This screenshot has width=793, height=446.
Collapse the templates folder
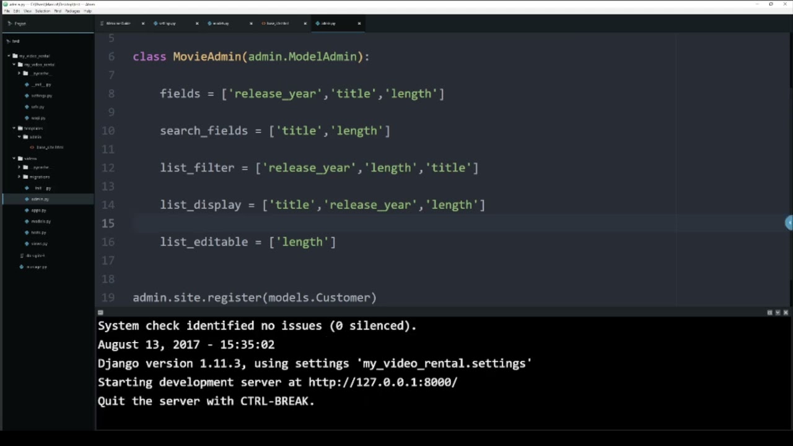pos(14,128)
